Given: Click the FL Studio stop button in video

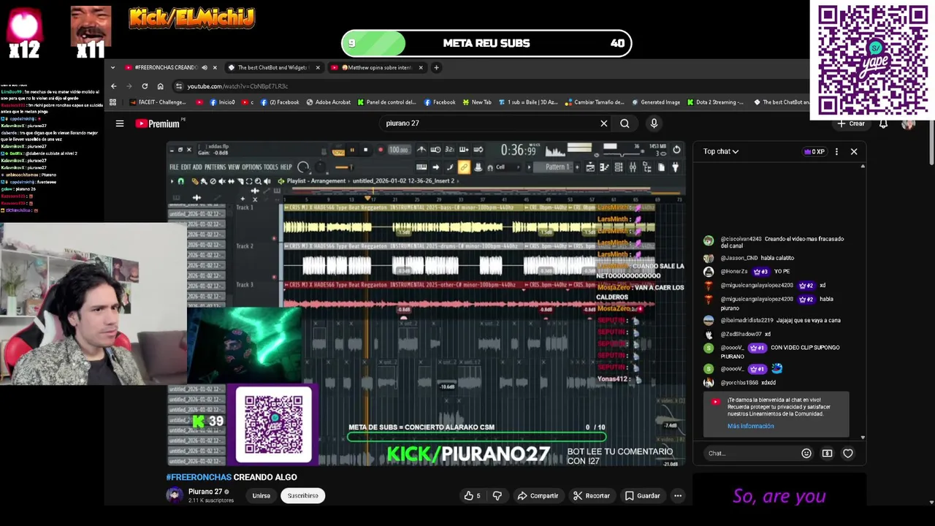Looking at the screenshot, I should tap(366, 150).
